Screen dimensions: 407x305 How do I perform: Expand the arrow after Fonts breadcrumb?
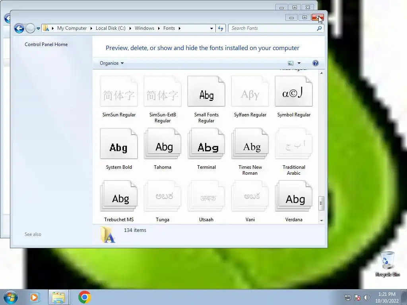179,28
